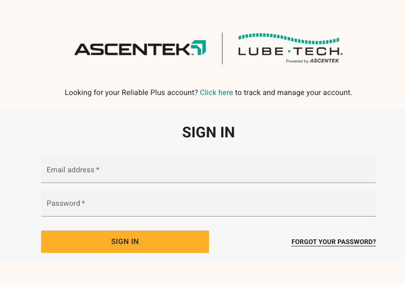Viewport: 405px width, 285px height.
Task: Click the ASCENTEK wordmark text
Action: [132, 49]
